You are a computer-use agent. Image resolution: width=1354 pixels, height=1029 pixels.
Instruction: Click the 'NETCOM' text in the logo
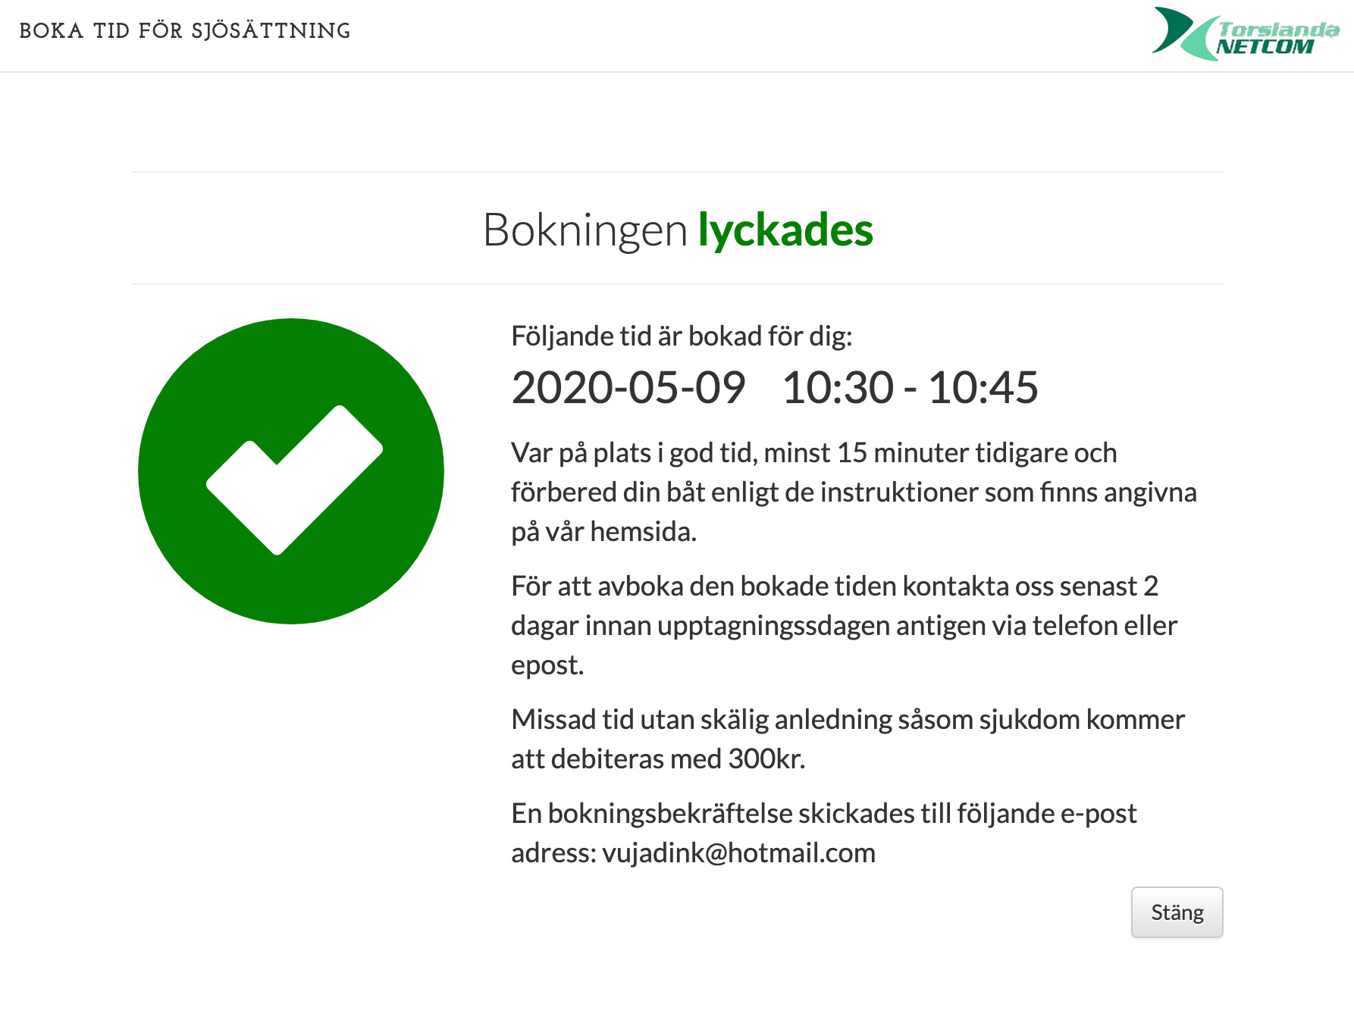[1265, 47]
